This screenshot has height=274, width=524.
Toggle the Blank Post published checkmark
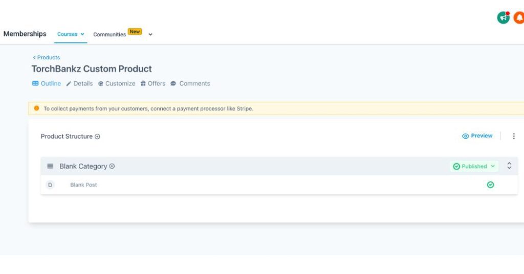pos(490,185)
